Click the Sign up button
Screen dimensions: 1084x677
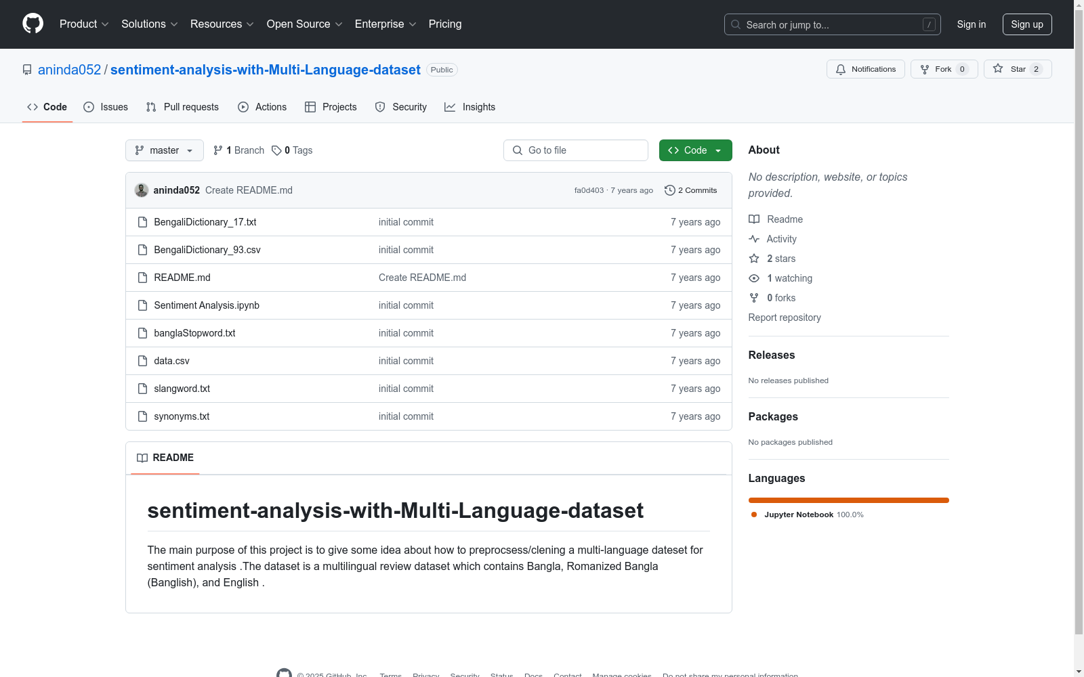[x=1027, y=24]
